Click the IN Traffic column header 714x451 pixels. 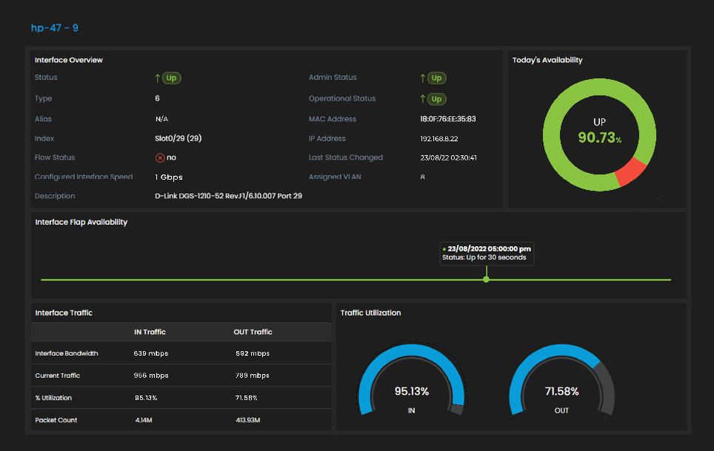[x=150, y=332]
